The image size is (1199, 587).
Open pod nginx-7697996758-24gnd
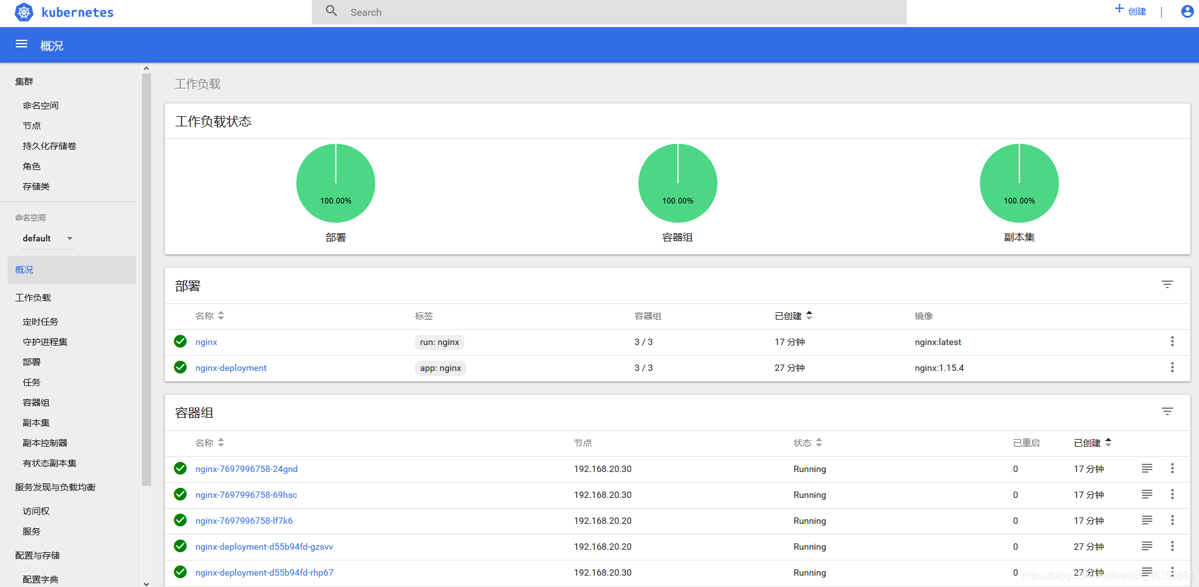pos(247,469)
